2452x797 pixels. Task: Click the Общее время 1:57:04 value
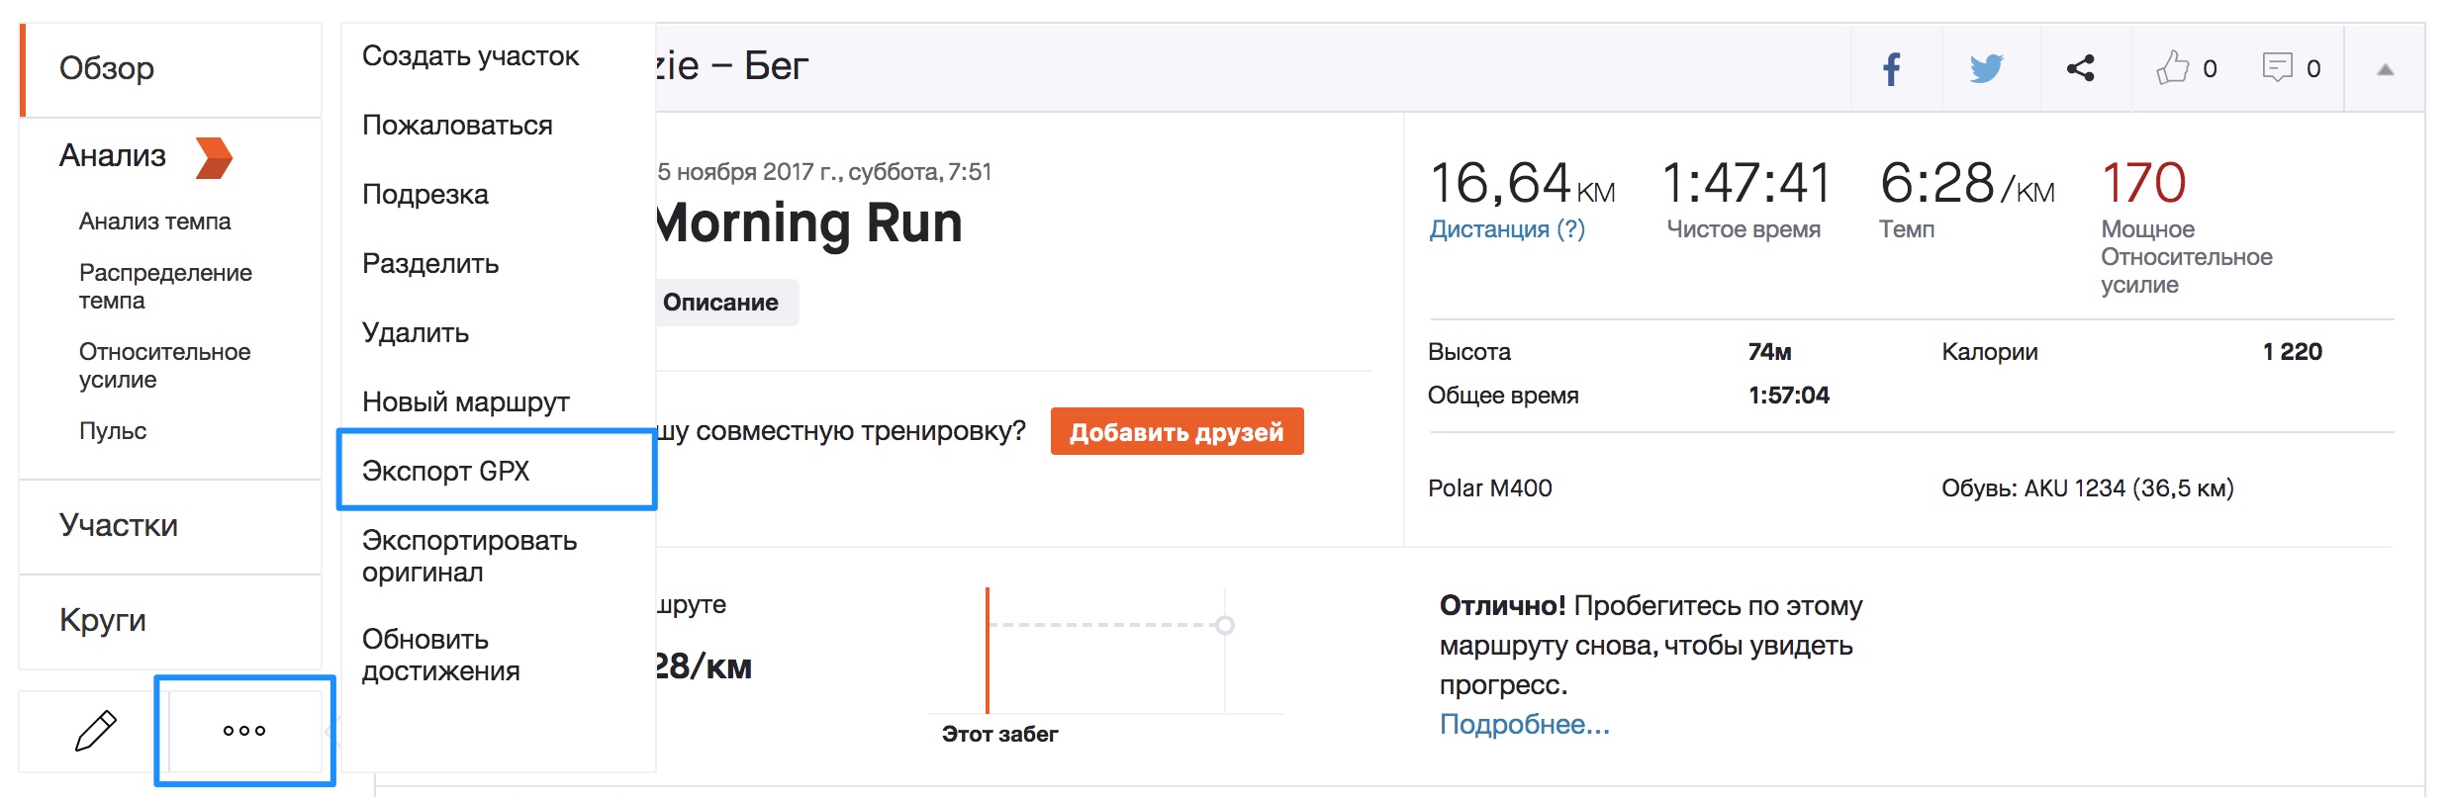pos(1789,396)
